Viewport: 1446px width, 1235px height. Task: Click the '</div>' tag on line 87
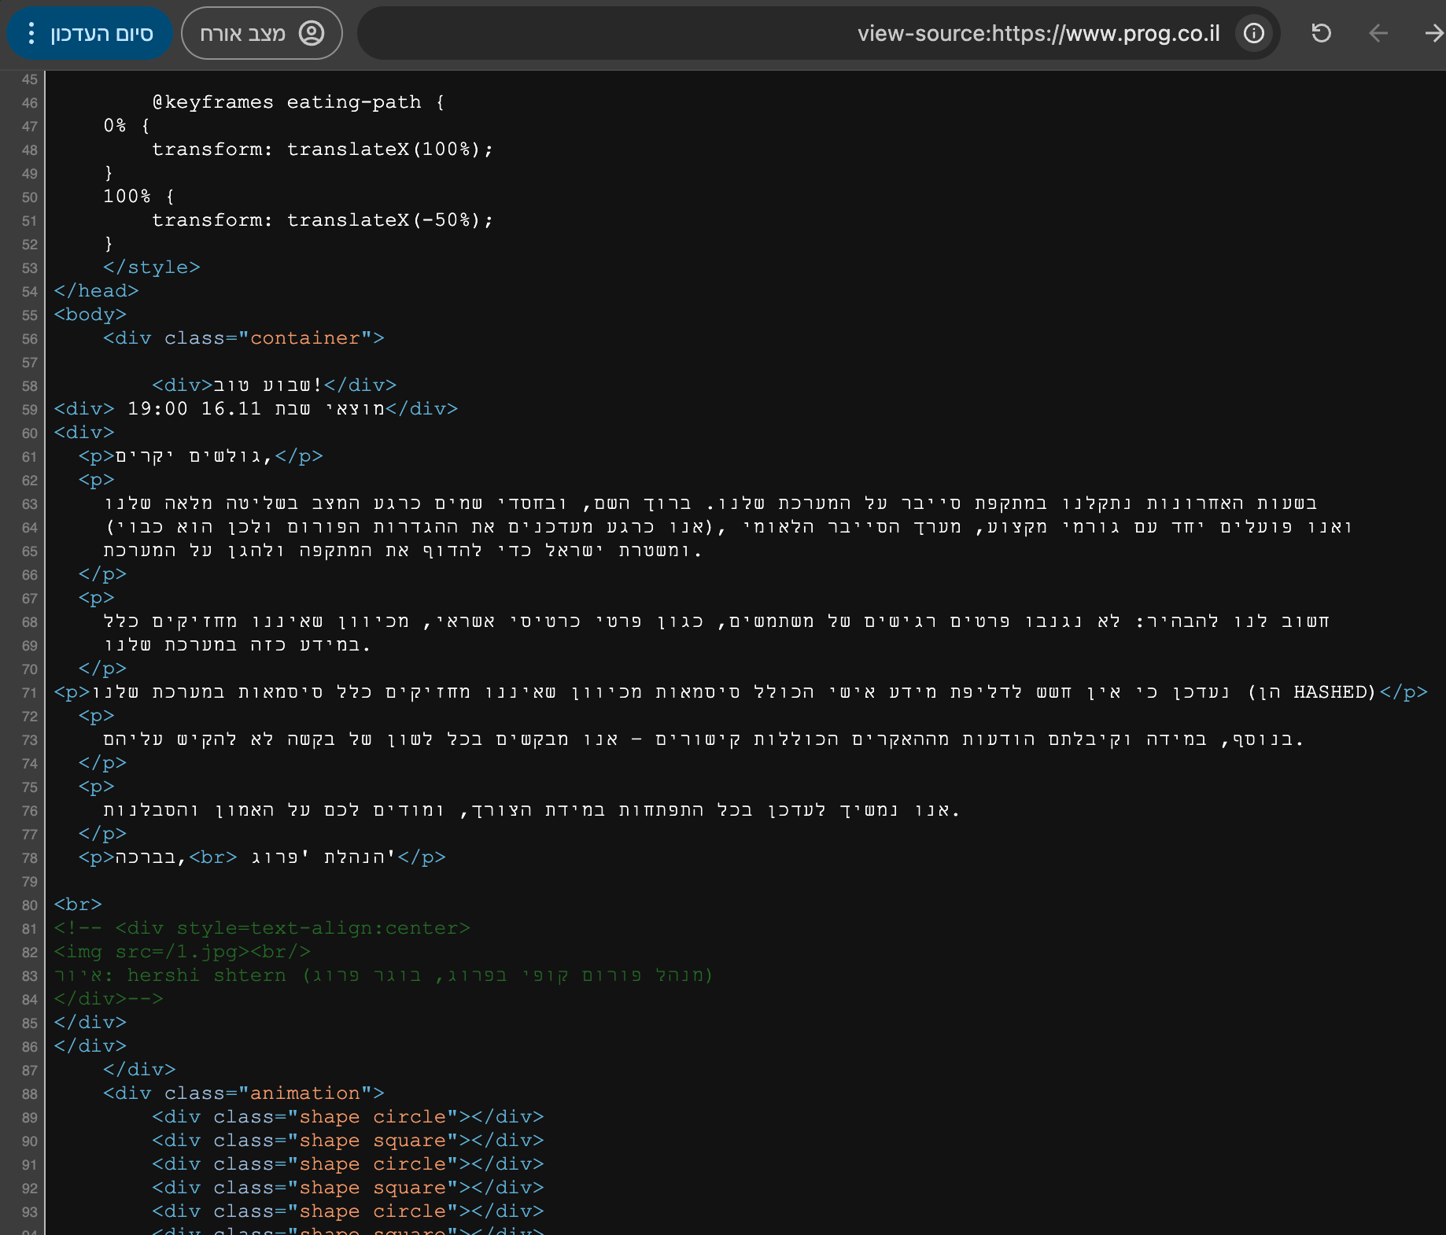click(139, 1070)
